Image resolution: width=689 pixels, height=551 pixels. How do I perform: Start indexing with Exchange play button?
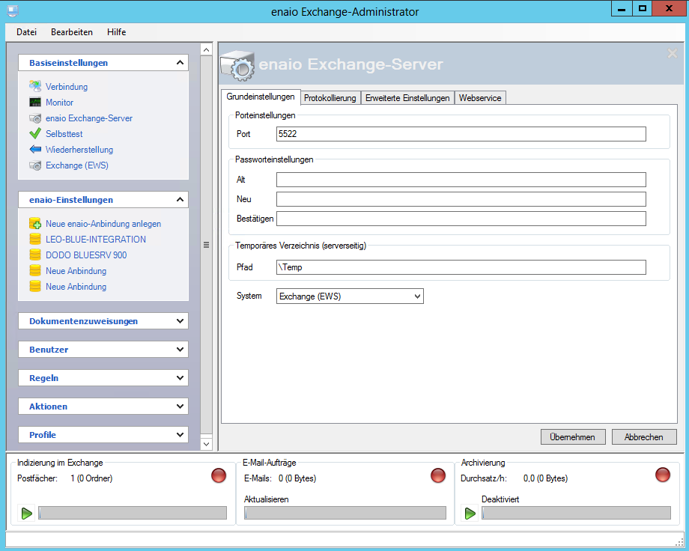coord(27,514)
